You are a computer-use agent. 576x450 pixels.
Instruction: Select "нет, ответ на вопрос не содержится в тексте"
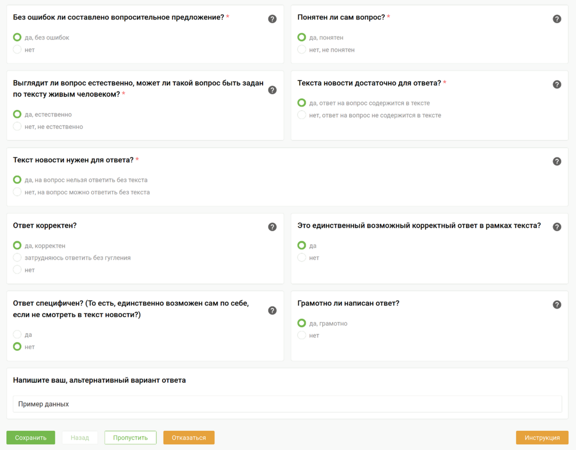pyautogui.click(x=302, y=115)
